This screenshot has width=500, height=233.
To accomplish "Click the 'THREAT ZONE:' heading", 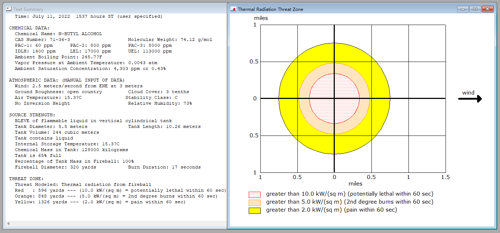I will click(27, 179).
